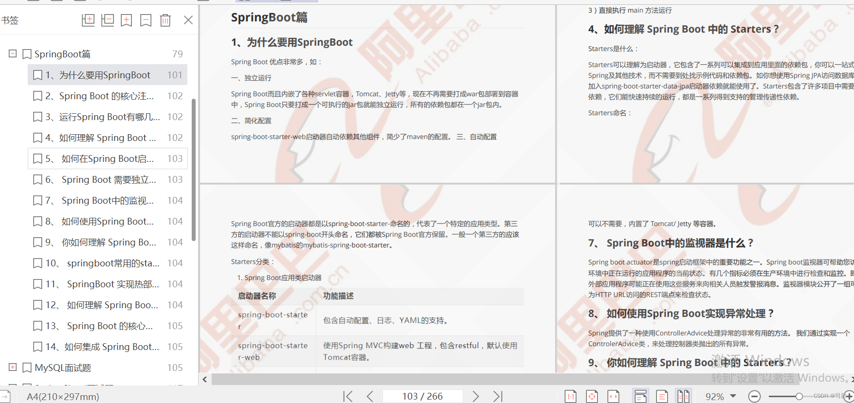Open bookmark 4、如何理解 Spring Boot
Screen dimensions: 854x403
108,138
